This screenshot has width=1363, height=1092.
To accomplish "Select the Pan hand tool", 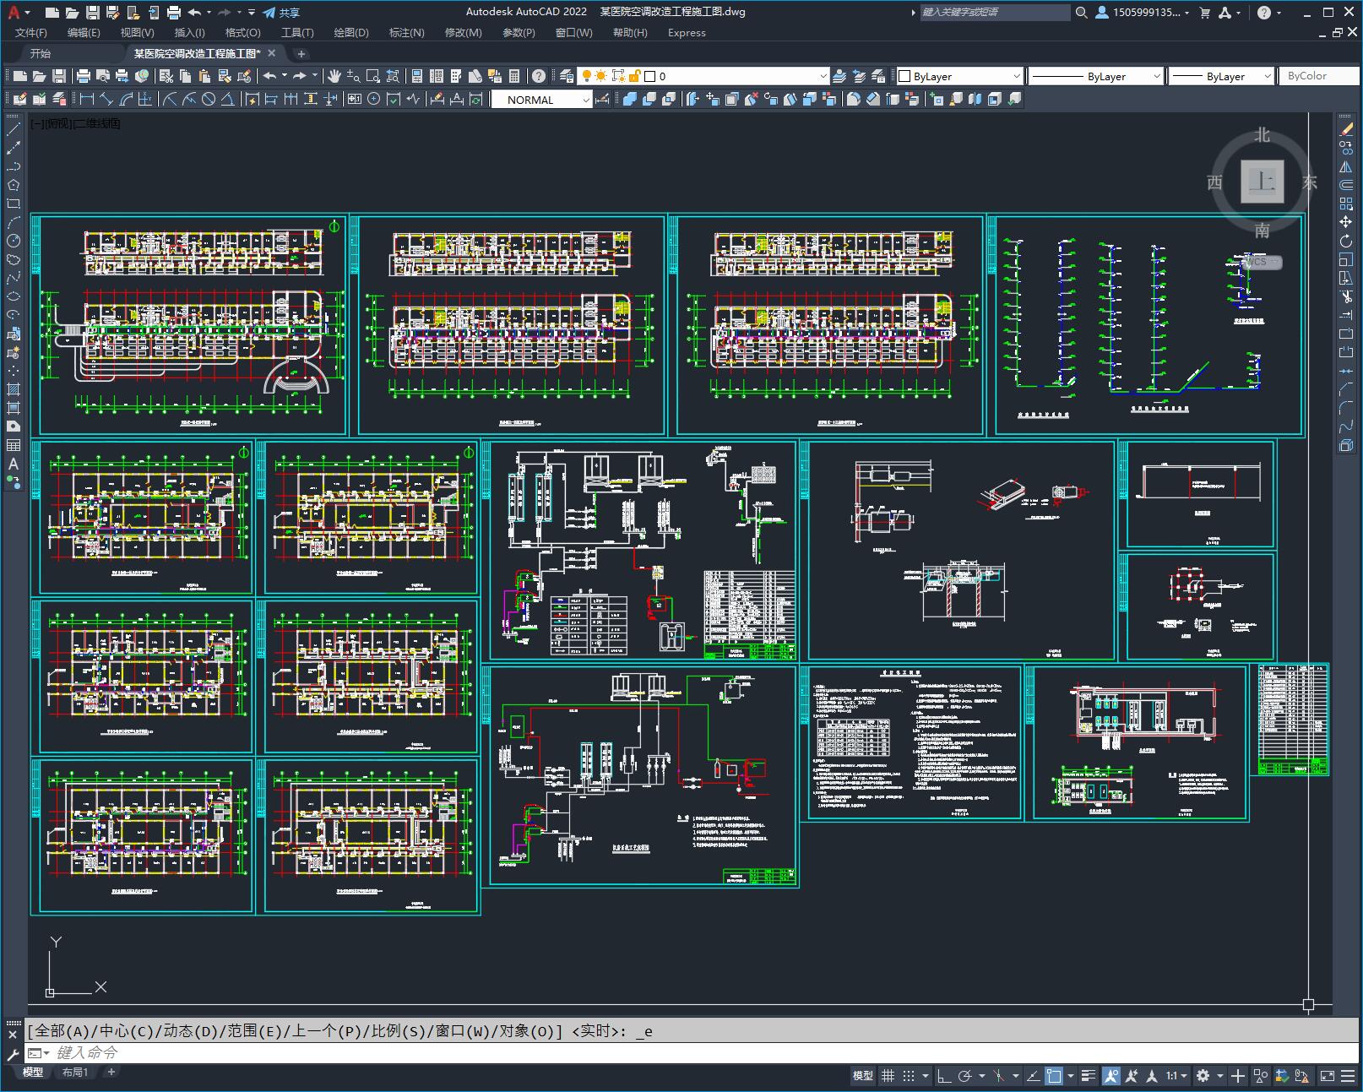I will [x=334, y=76].
